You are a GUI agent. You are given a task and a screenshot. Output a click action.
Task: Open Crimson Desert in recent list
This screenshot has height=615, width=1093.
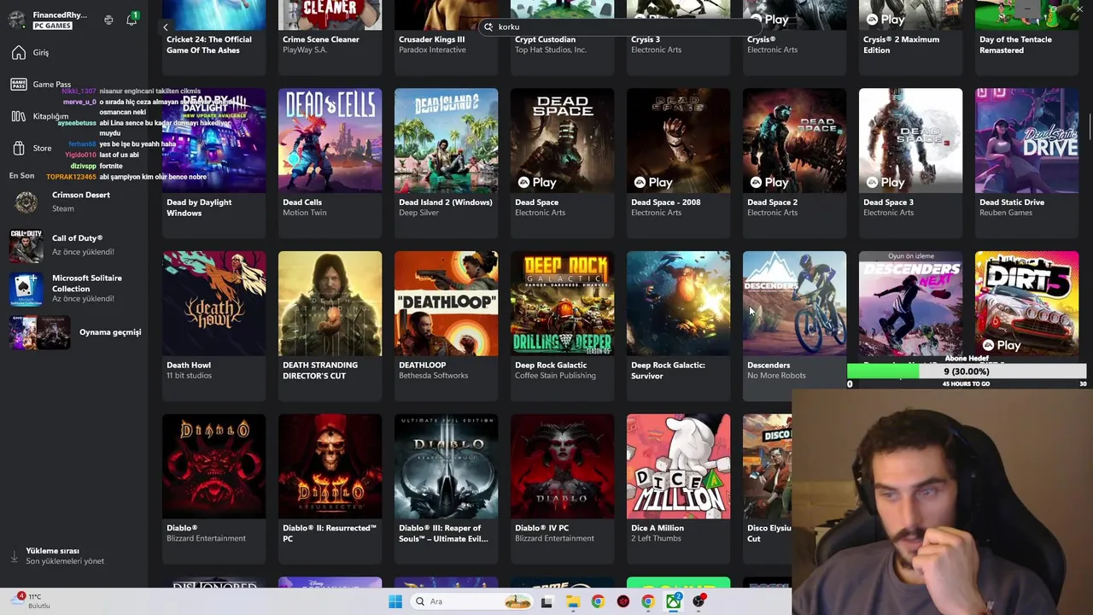click(x=73, y=202)
